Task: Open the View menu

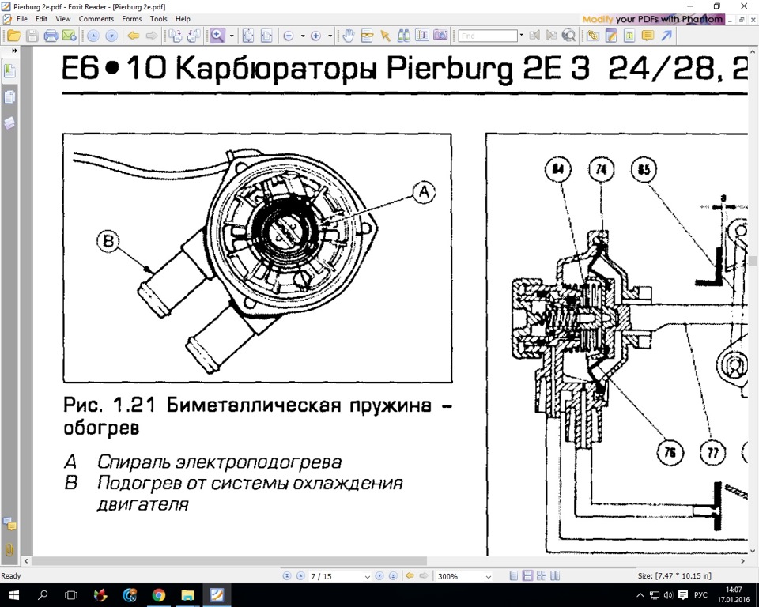Action: pos(63,19)
